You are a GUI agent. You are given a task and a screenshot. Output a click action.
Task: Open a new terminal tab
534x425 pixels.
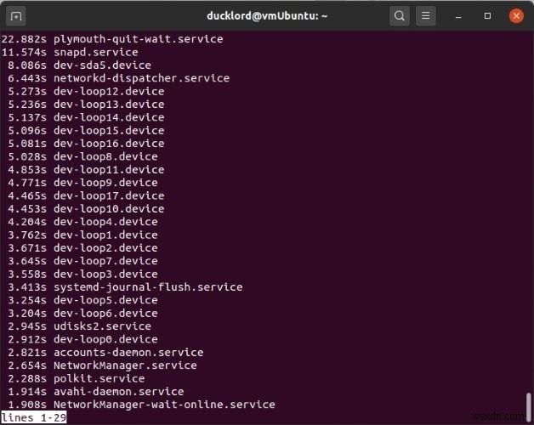16,15
